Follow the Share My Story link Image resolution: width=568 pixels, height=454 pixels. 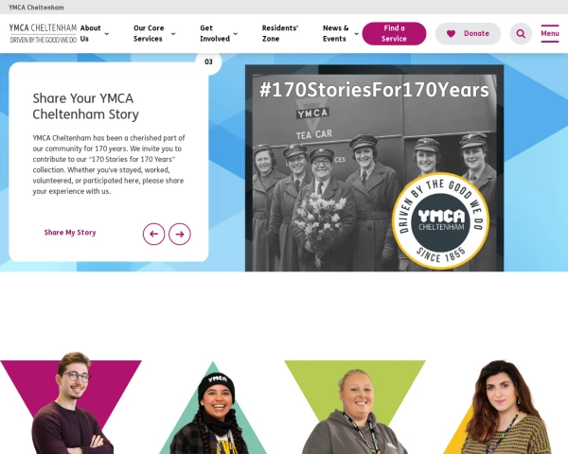coord(70,233)
